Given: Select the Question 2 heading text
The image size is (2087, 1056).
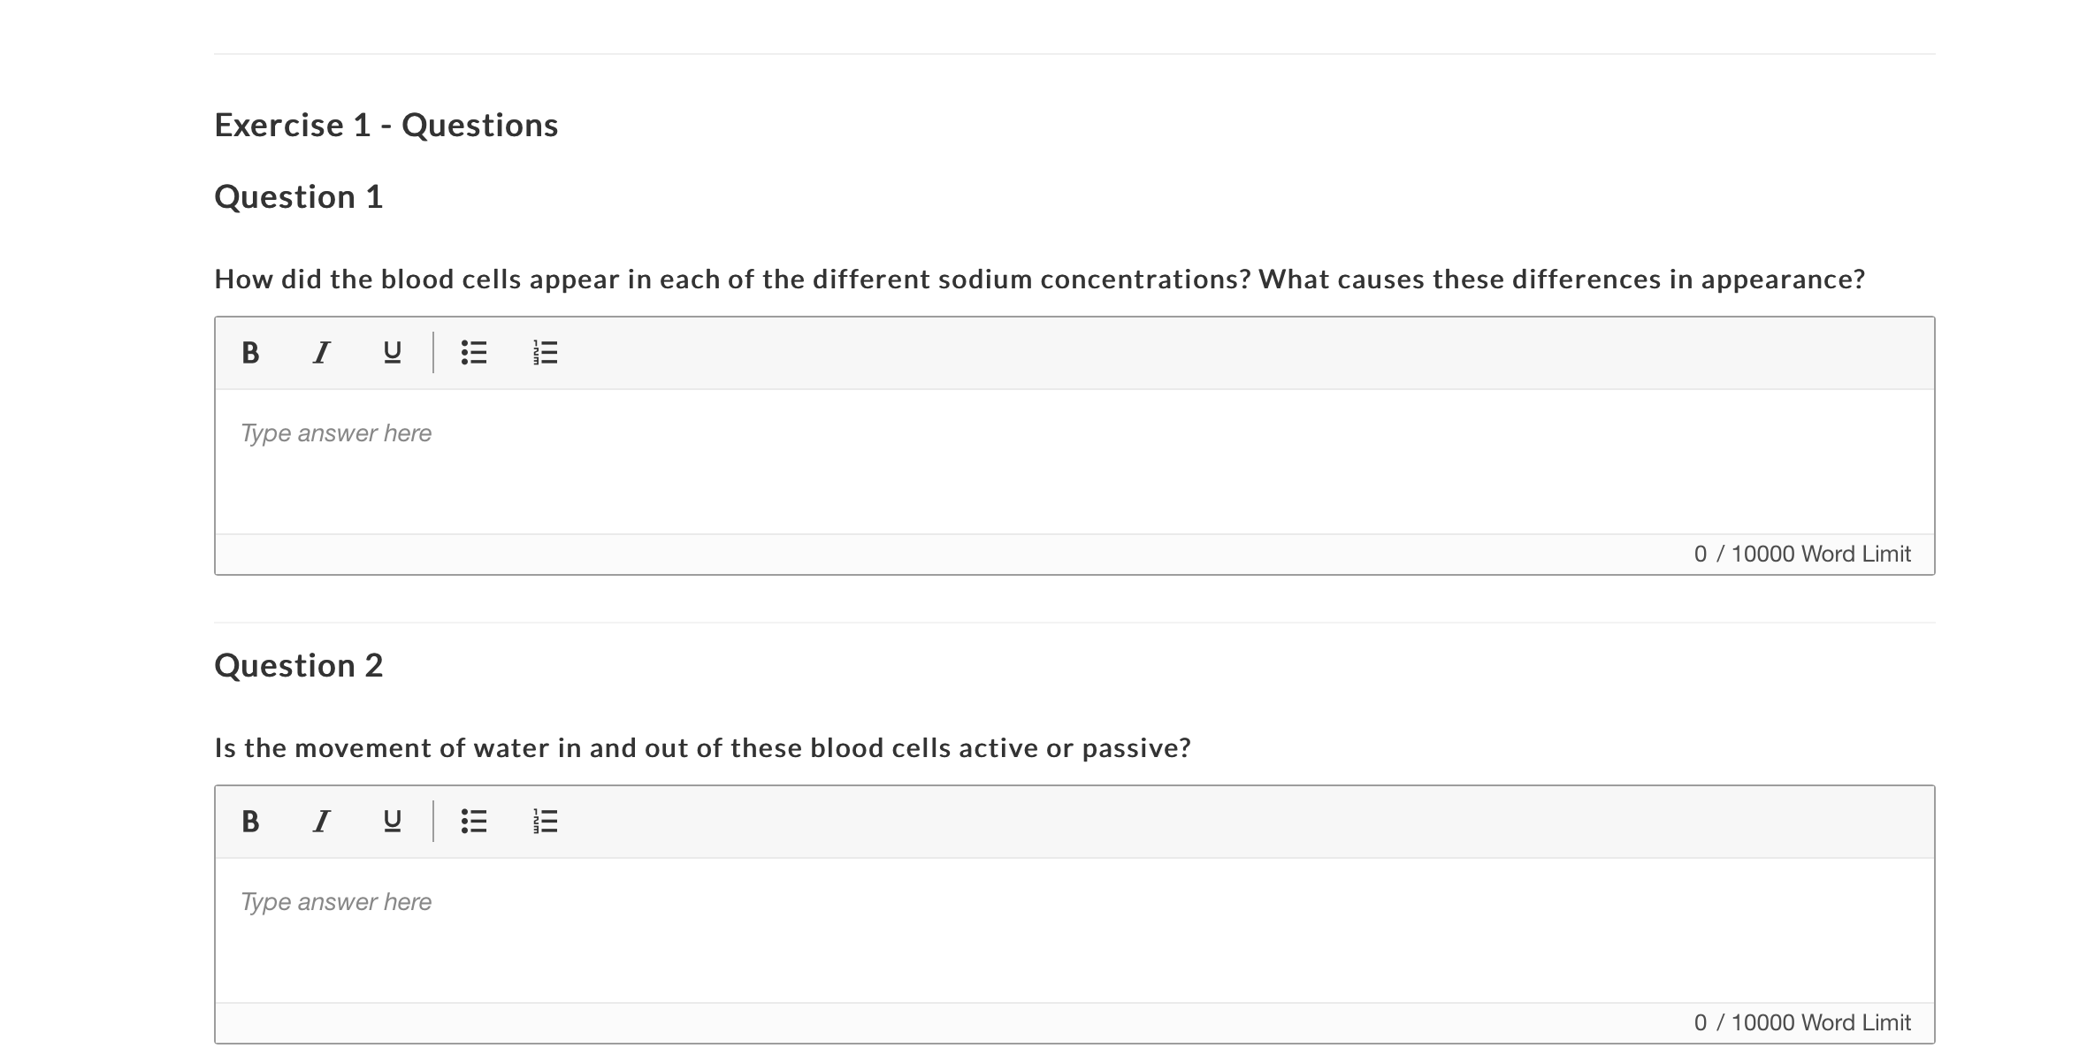Looking at the screenshot, I should (301, 664).
